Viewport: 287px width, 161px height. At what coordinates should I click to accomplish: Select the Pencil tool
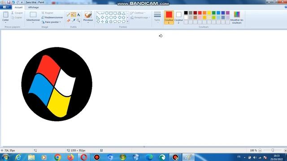[68, 15]
